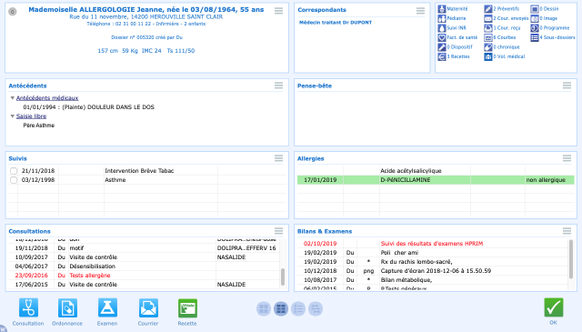This screenshot has width=582, height=332.
Task: Open the 0 Image icon
Action: [x=535, y=18]
